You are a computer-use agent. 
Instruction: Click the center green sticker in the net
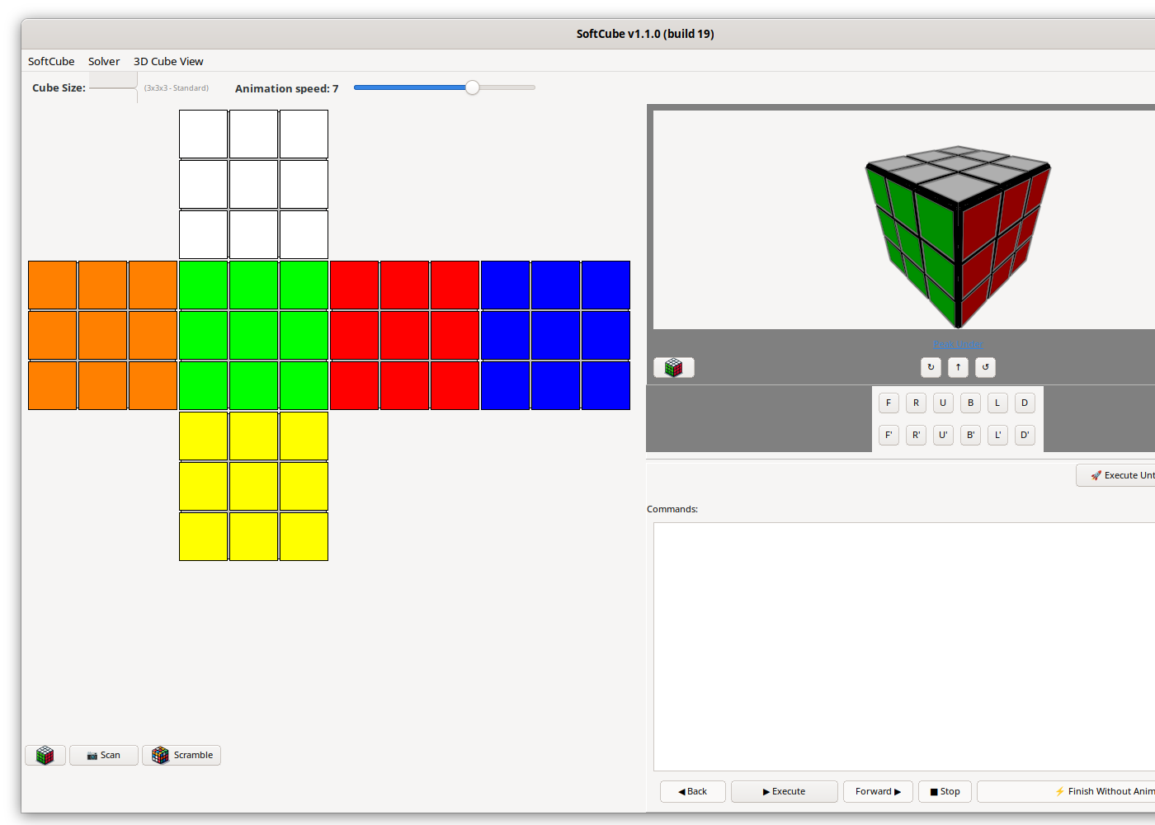coord(253,335)
